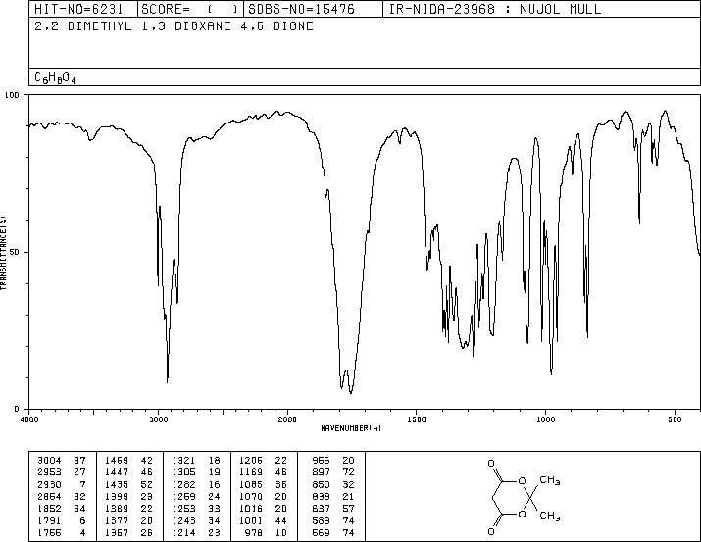Image resolution: width=701 pixels, height=542 pixels.
Task: Click the 1001 peak table entry
Action: [263, 520]
